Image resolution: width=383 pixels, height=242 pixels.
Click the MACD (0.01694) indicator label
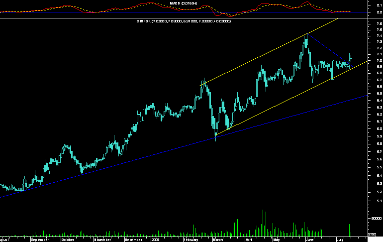[184, 3]
